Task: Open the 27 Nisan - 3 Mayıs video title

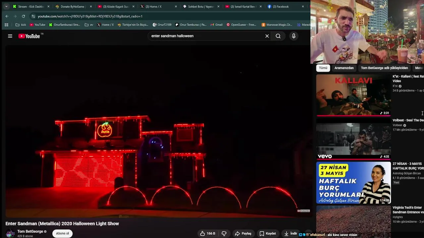Action: point(408,166)
